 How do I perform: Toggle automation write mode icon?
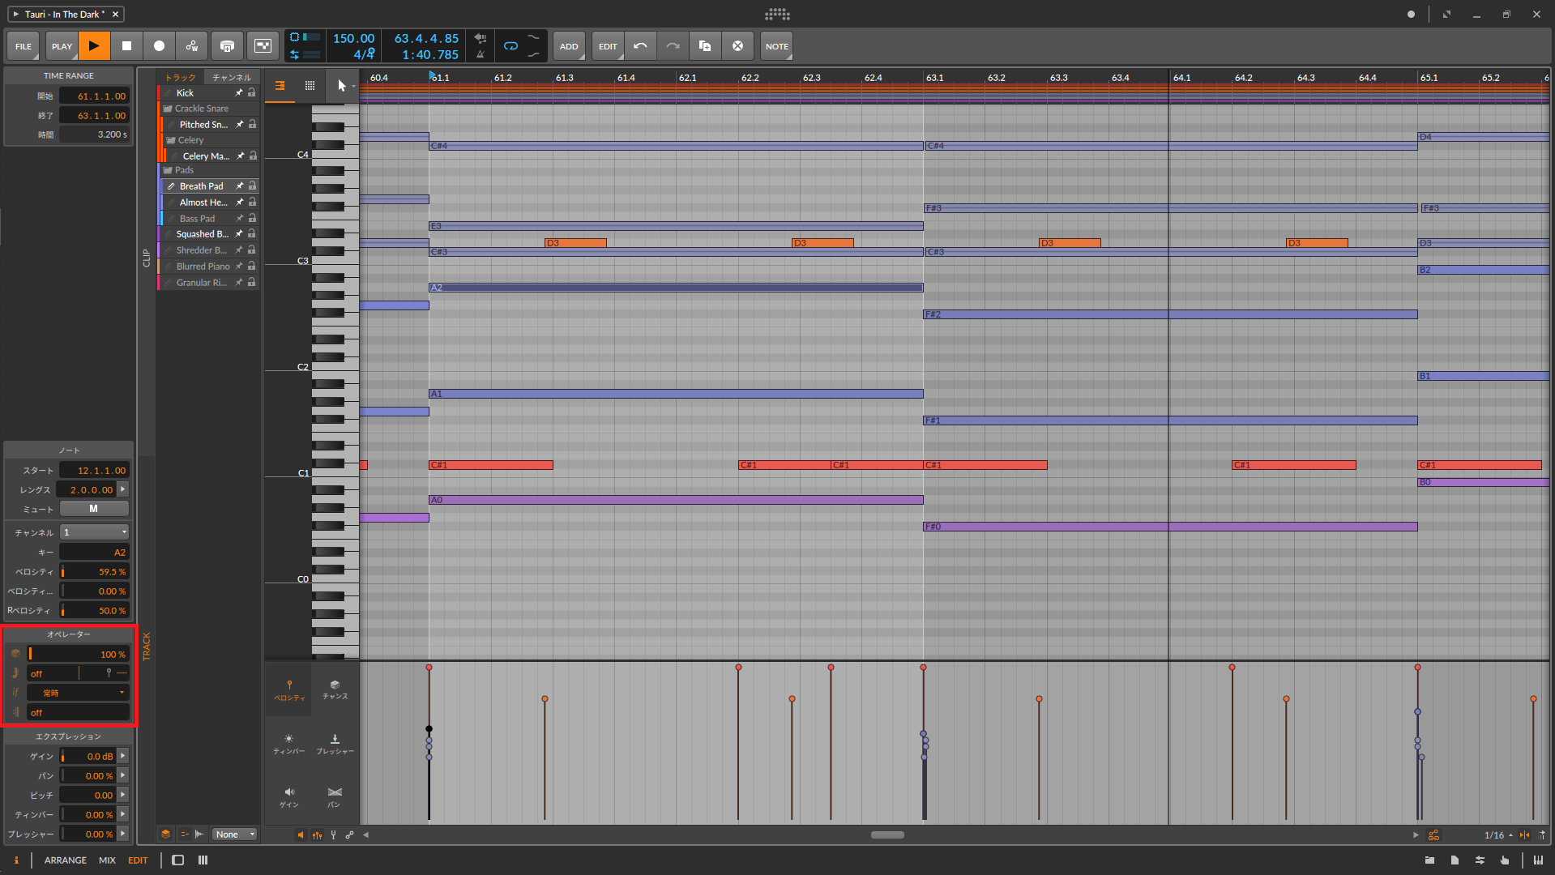[x=192, y=46]
